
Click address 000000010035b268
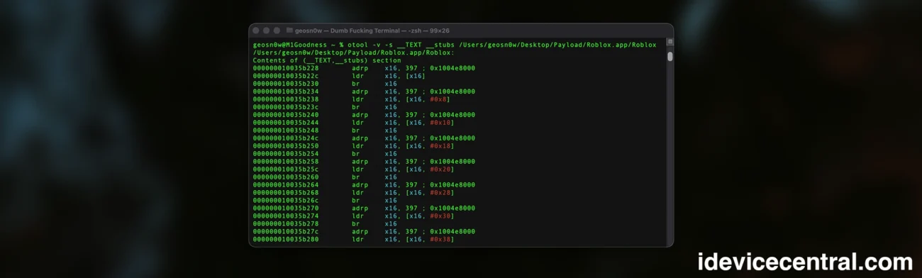(x=286, y=193)
